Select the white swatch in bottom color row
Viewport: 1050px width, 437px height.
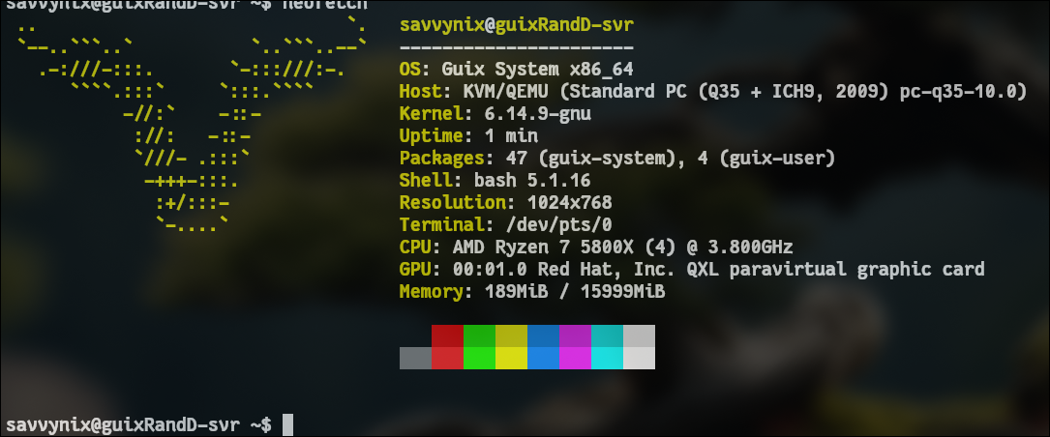click(639, 358)
